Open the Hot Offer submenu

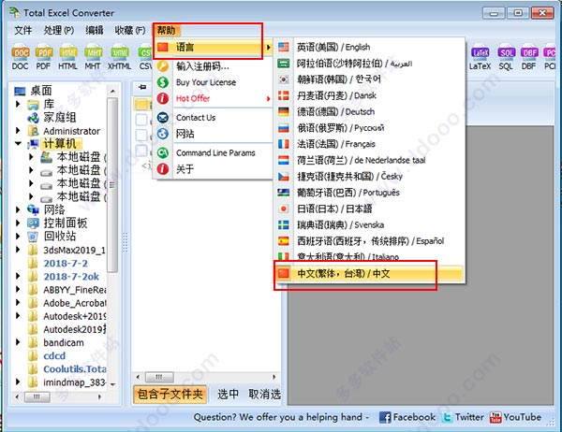tap(213, 98)
